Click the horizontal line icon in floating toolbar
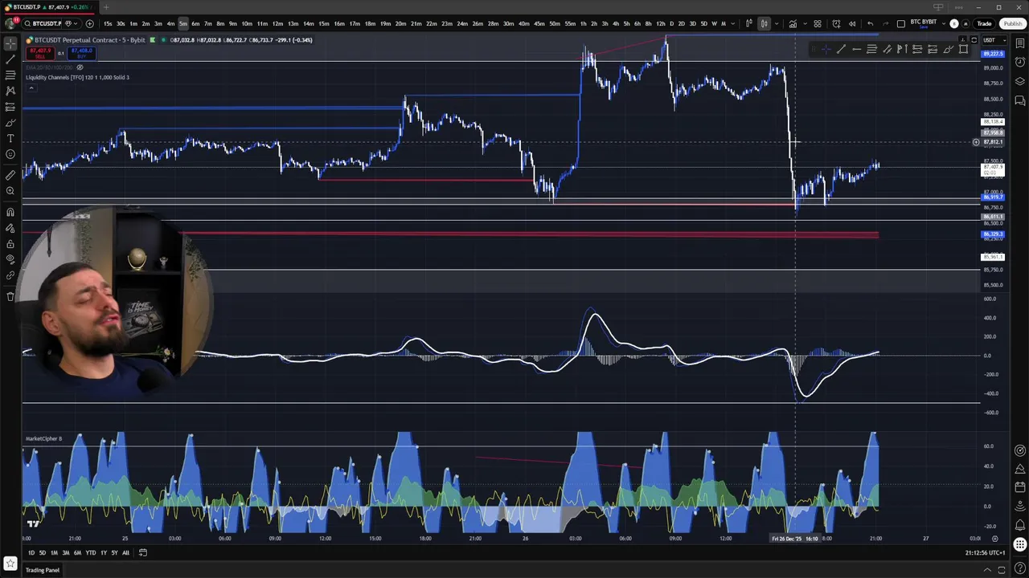 [857, 50]
